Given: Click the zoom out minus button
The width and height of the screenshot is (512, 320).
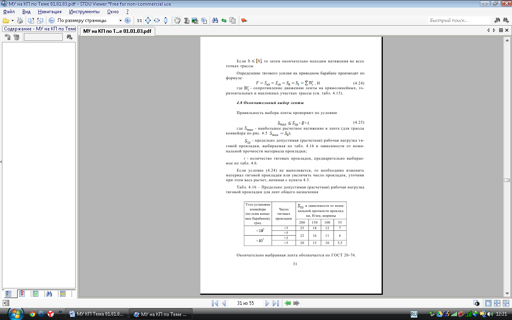Looking at the screenshot, I should (x=52, y=20).
